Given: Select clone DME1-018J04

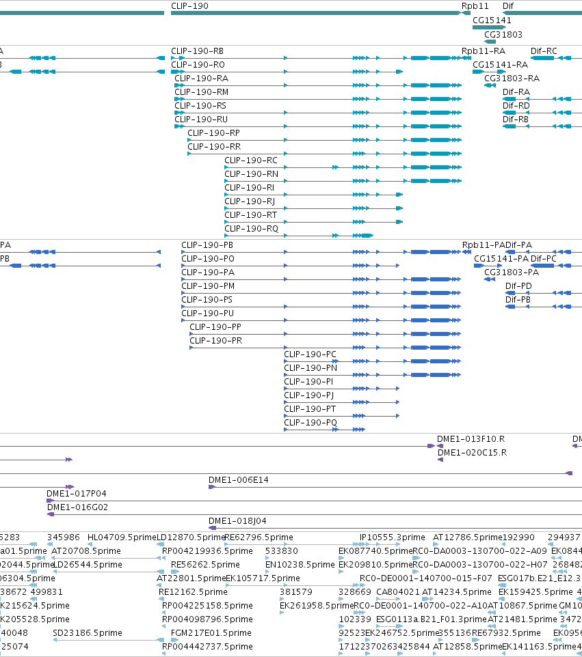Looking at the screenshot, I should (237, 521).
